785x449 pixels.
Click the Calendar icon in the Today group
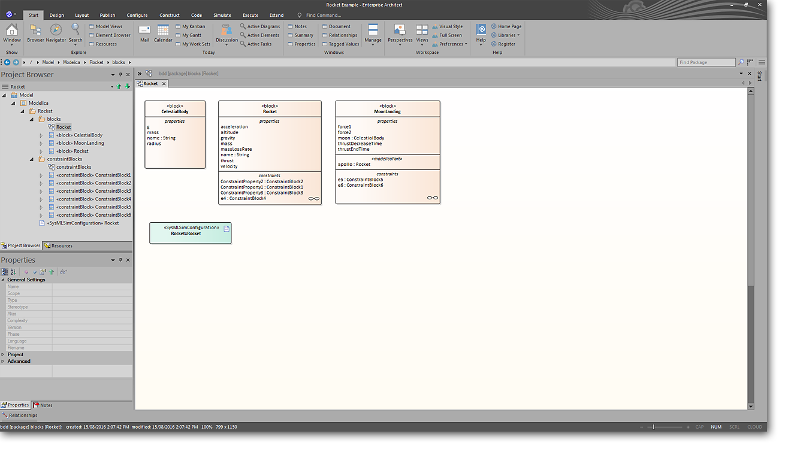(x=163, y=33)
